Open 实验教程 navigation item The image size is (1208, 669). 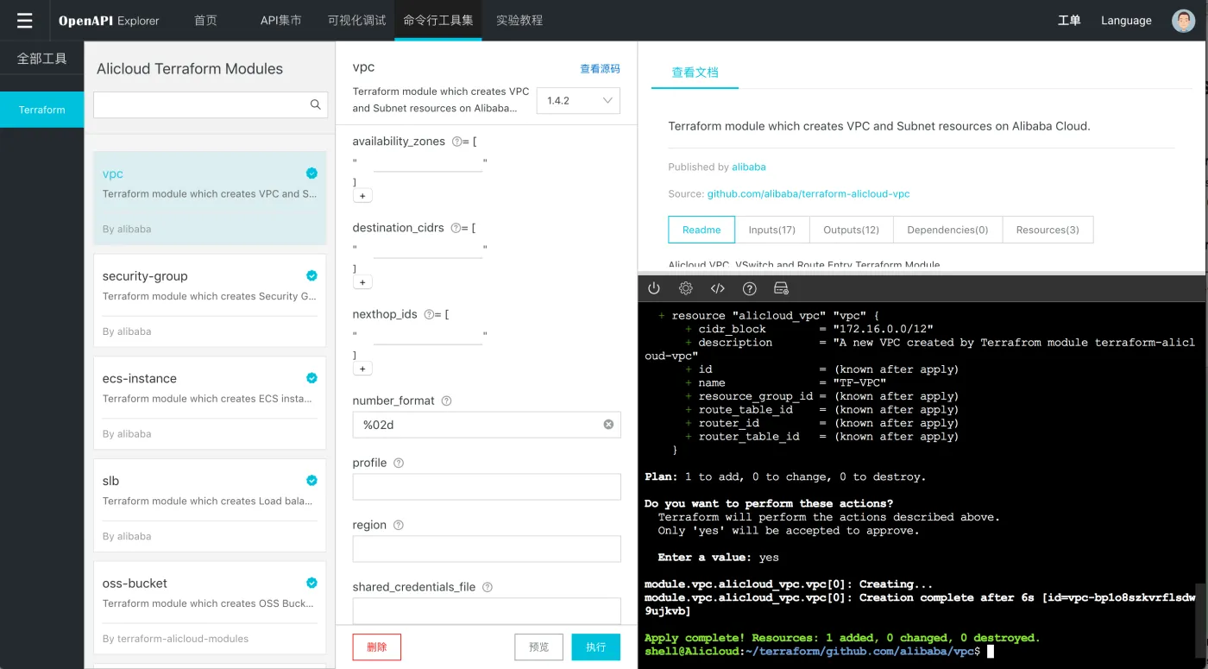(x=519, y=21)
